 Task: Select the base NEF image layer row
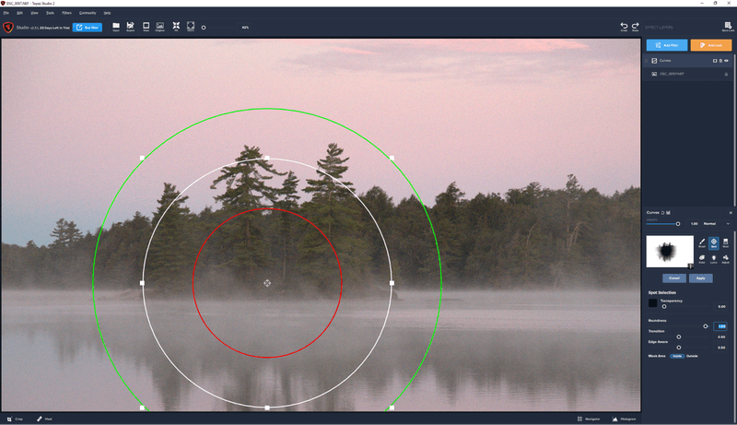pos(686,74)
